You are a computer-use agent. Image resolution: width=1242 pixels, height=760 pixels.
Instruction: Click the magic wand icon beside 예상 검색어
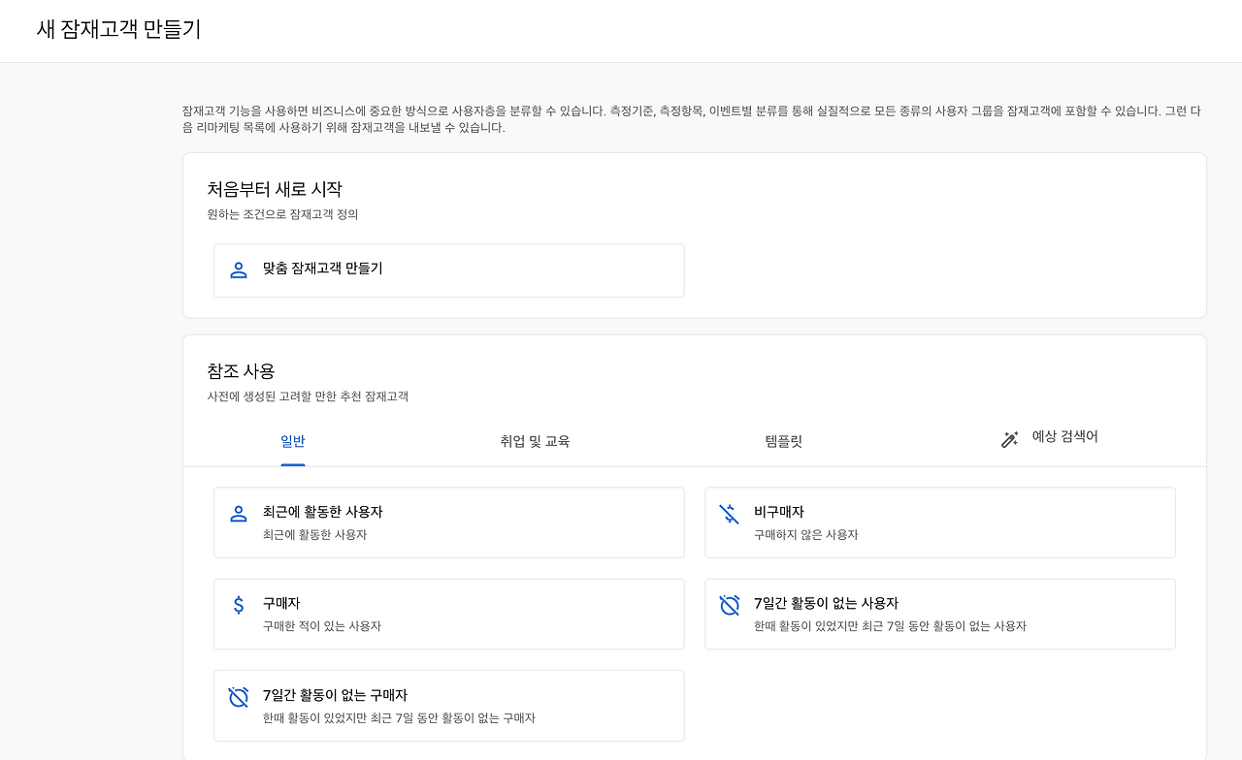(1009, 438)
